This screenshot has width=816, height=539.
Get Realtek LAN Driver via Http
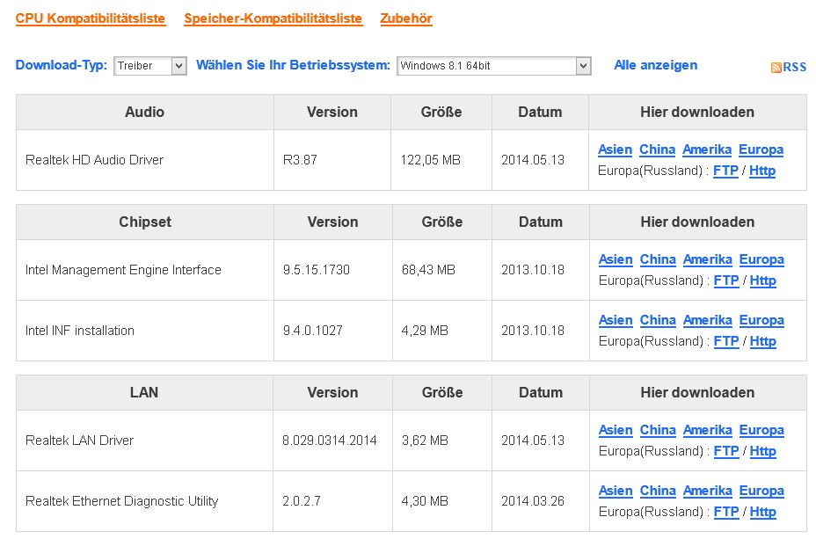(x=762, y=451)
